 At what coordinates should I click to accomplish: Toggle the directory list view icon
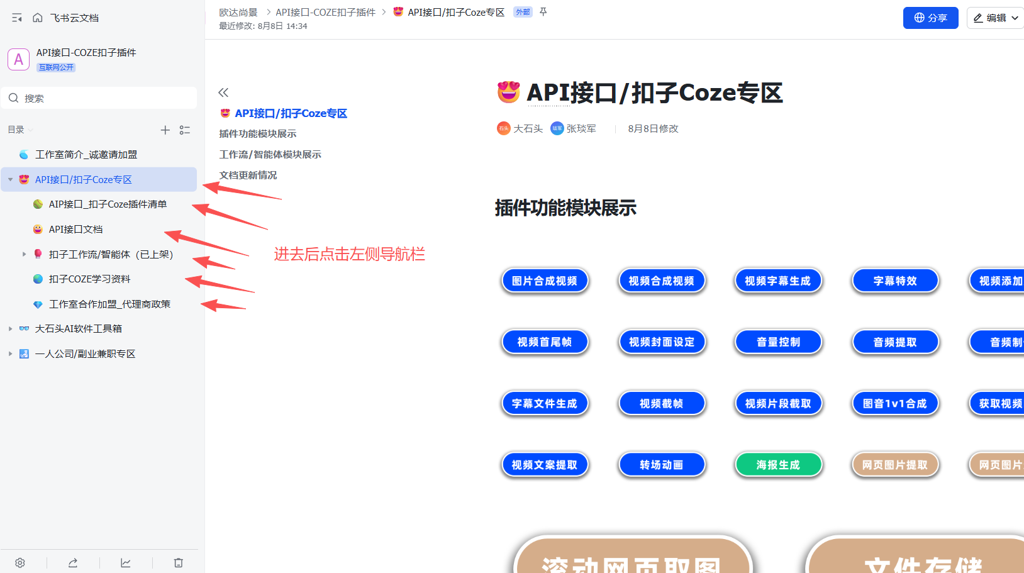click(x=185, y=130)
